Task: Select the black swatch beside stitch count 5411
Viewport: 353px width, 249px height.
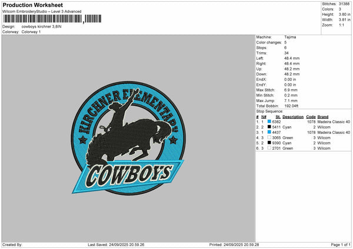Action: [x=269, y=127]
